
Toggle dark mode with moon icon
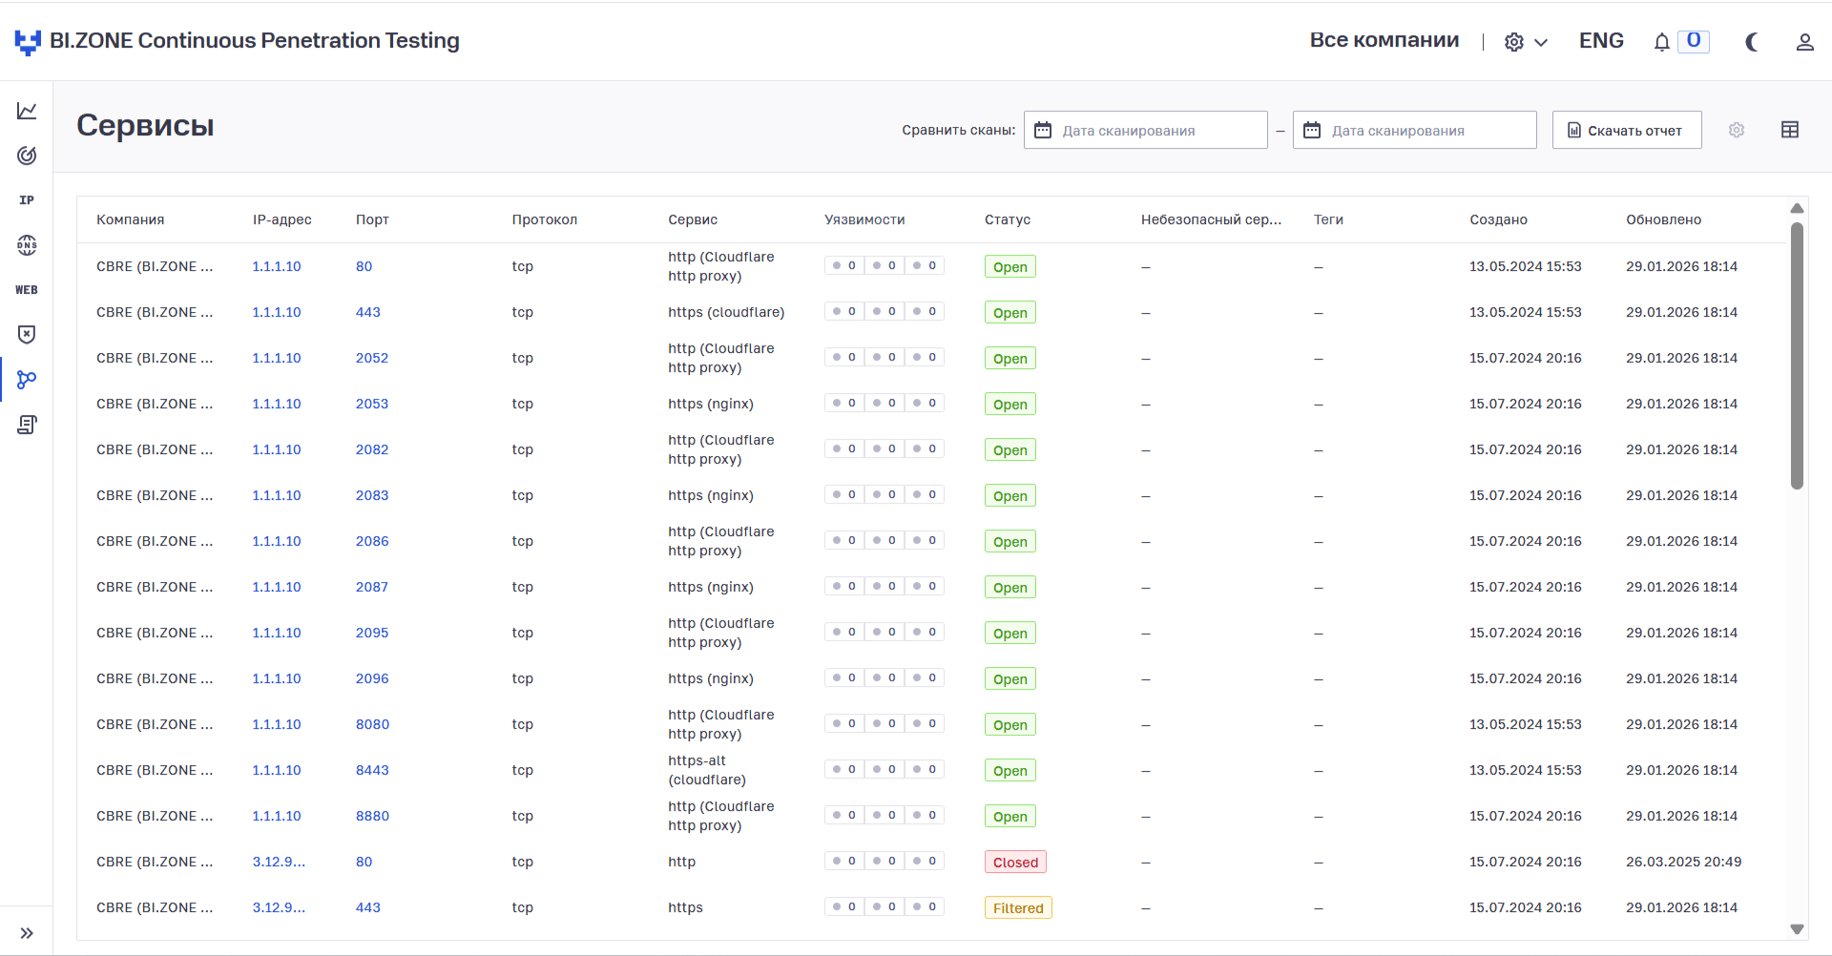[x=1752, y=42]
